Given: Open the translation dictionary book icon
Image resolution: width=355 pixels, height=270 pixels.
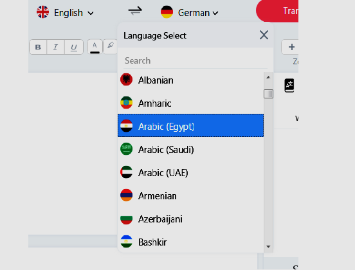Looking at the screenshot, I should click(x=289, y=85).
